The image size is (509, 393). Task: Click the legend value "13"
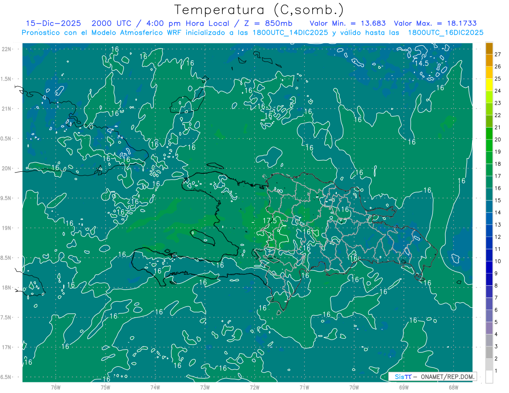point(498,225)
